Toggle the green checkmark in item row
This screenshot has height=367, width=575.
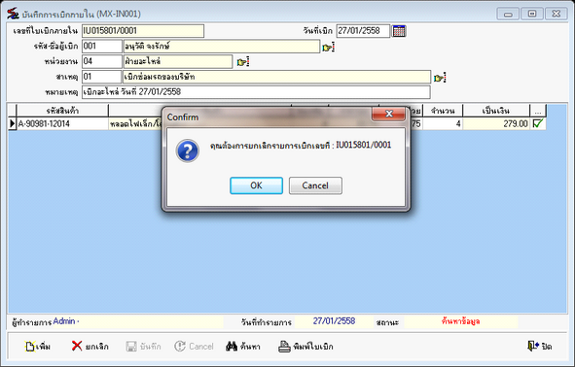point(538,123)
